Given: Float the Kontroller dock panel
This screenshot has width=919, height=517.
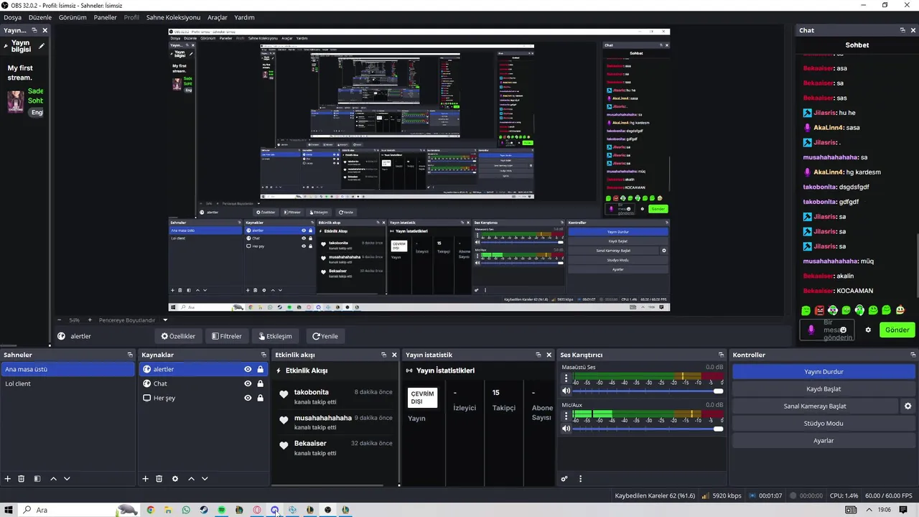Looking at the screenshot, I should pos(913,355).
